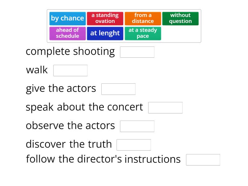Click the blank box after "complete shooting"
The image size is (248, 186).
pyautogui.click(x=137, y=52)
